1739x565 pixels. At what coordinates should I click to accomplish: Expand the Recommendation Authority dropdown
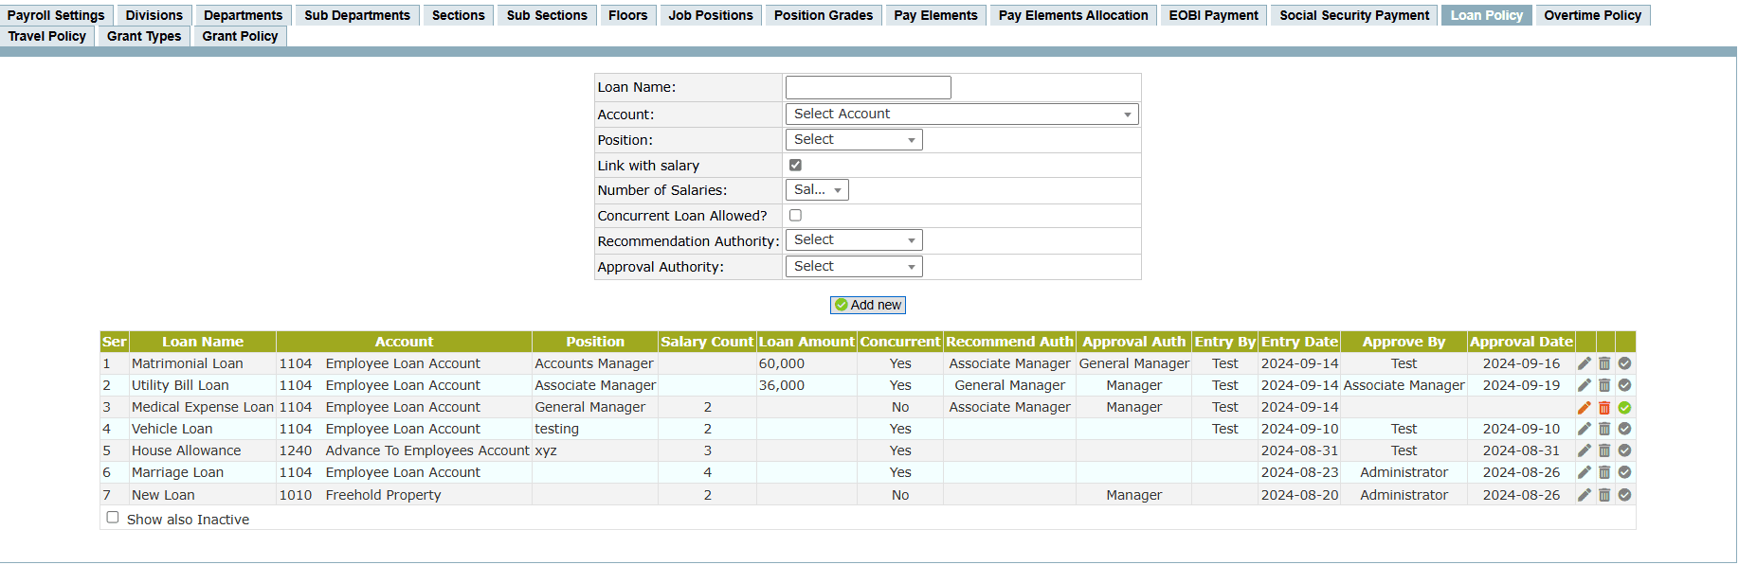tap(853, 240)
